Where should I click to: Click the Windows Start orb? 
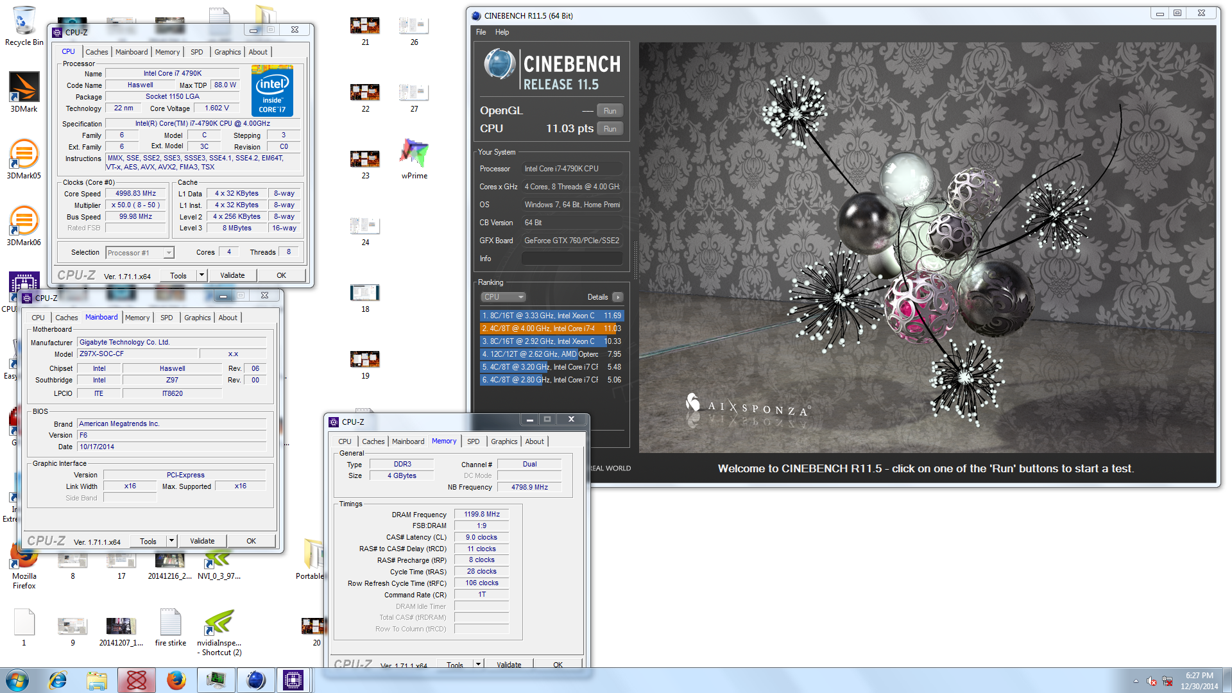17,680
